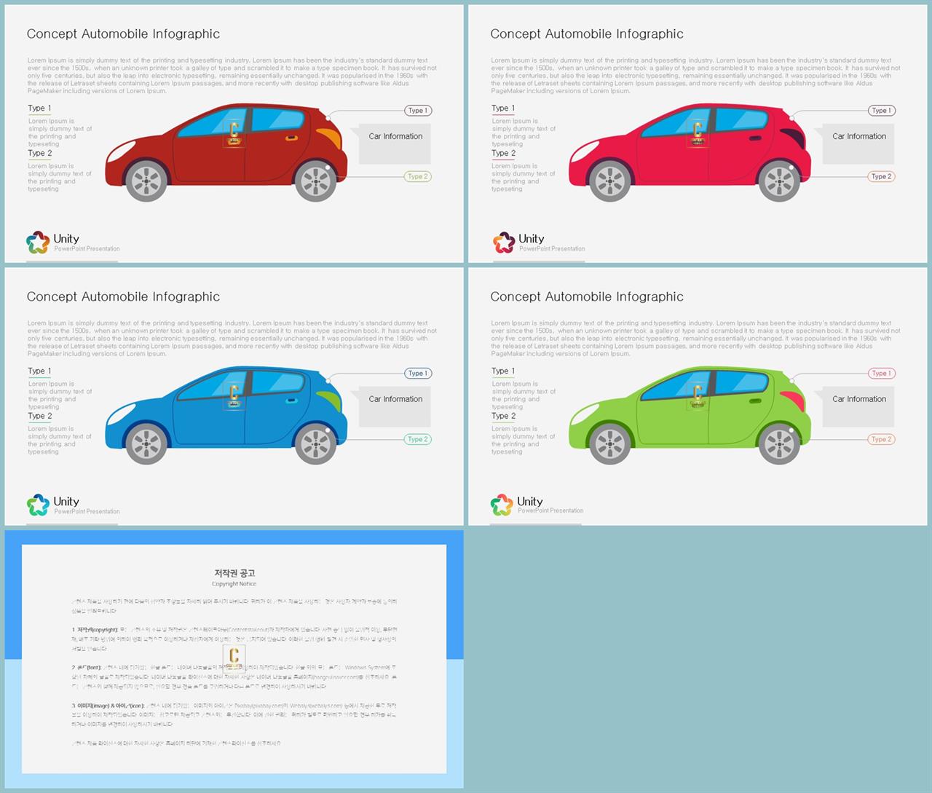Click rear wheel of the crimson car
This screenshot has height=793, width=932.
click(x=779, y=181)
